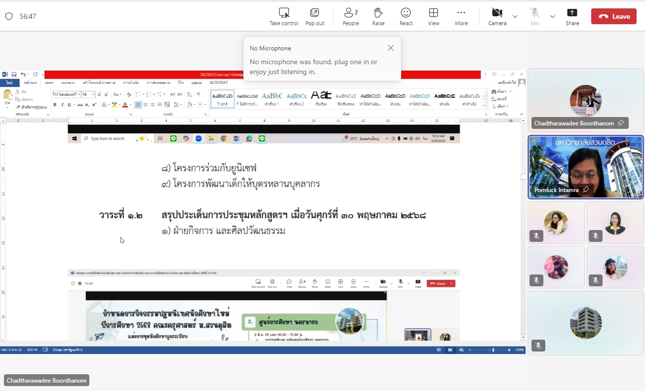Viewport: 645px width, 391px height.
Task: Leave the meeting
Action: coord(613,16)
